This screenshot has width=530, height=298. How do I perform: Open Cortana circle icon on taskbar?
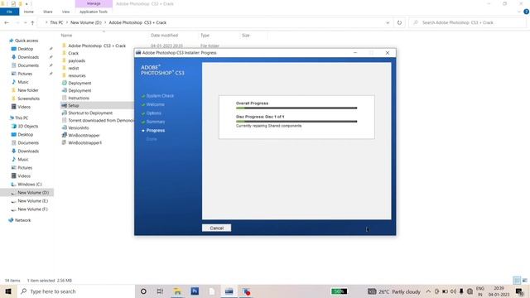coord(143,291)
